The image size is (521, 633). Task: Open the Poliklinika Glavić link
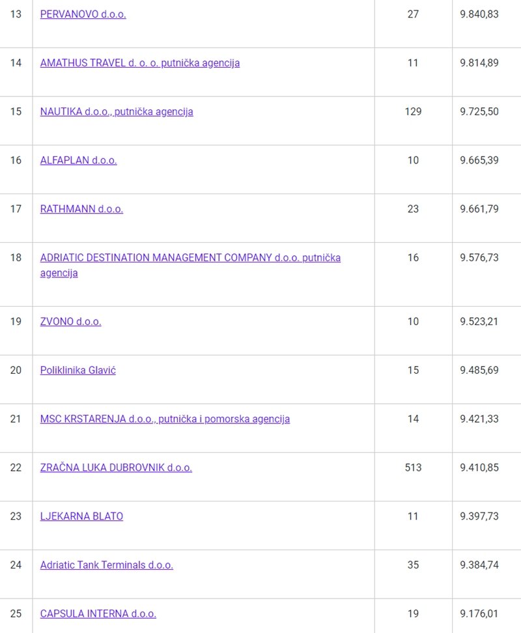(x=77, y=371)
